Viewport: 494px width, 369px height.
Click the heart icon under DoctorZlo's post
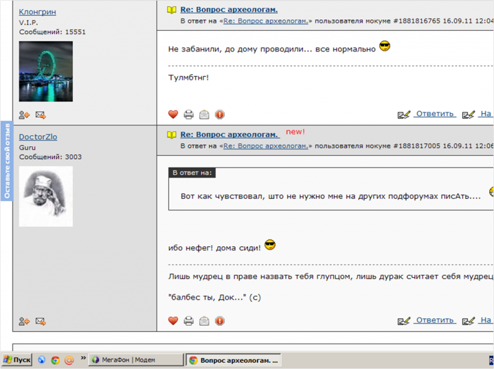click(173, 321)
